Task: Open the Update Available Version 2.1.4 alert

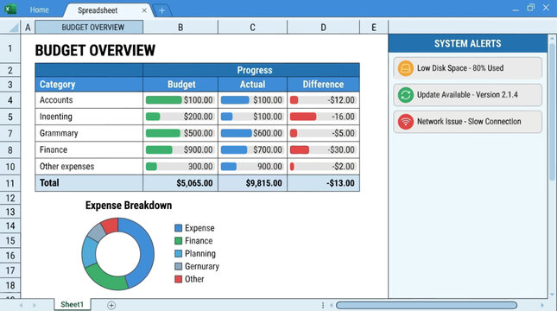Action: (x=467, y=95)
